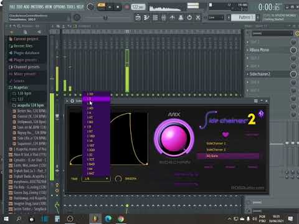299x224 pixels.
Task: Open the VIEW menu
Action: click(49, 7)
